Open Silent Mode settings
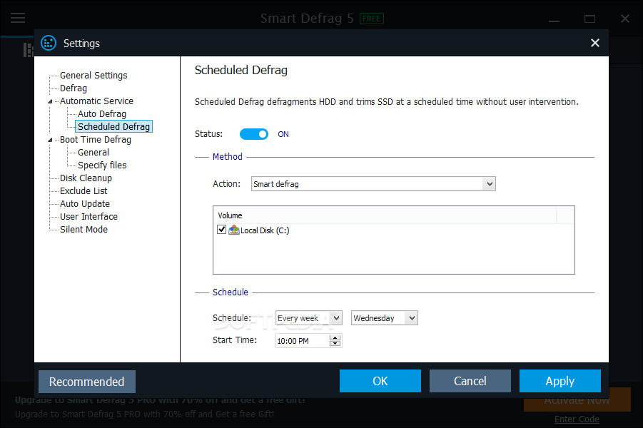 point(83,229)
